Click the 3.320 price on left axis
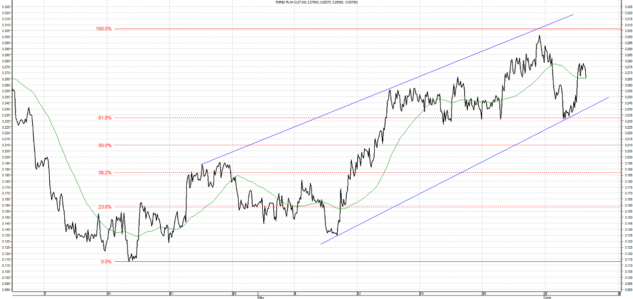The image size is (633, 299). pyautogui.click(x=6, y=13)
